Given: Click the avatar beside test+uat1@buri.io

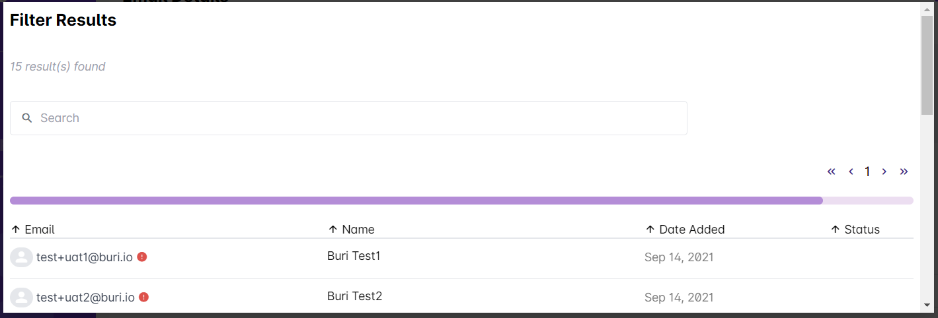Looking at the screenshot, I should pos(21,257).
